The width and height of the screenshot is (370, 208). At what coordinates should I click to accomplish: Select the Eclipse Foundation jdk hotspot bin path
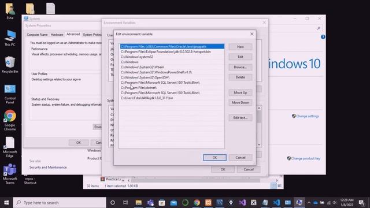pyautogui.click(x=172, y=51)
